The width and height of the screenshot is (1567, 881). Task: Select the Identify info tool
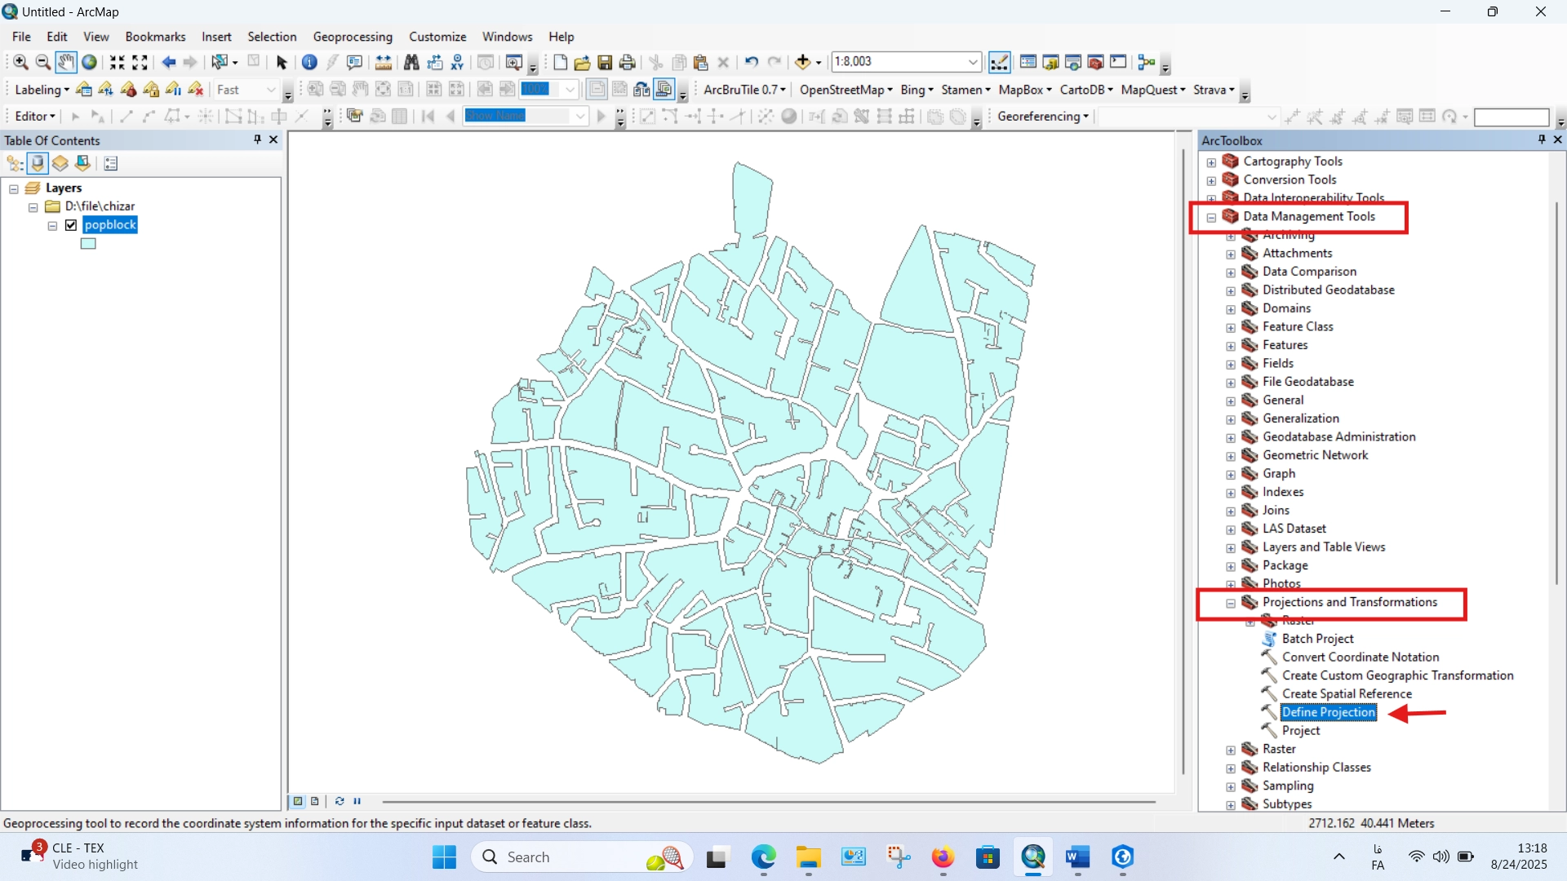point(309,62)
